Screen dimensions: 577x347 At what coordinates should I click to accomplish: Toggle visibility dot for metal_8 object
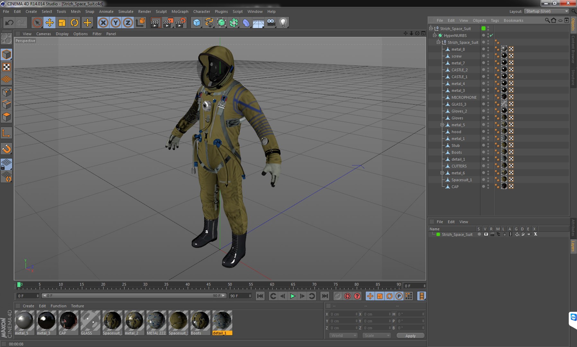point(483,49)
